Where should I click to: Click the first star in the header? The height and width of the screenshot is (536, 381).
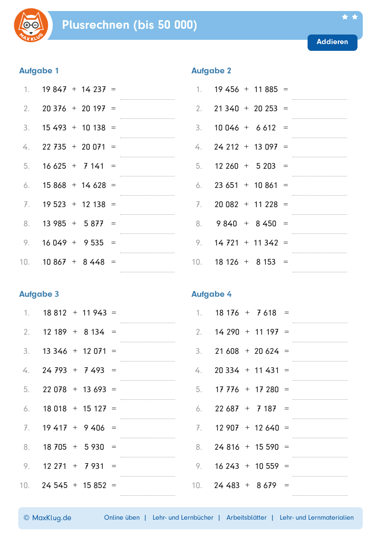tap(345, 17)
